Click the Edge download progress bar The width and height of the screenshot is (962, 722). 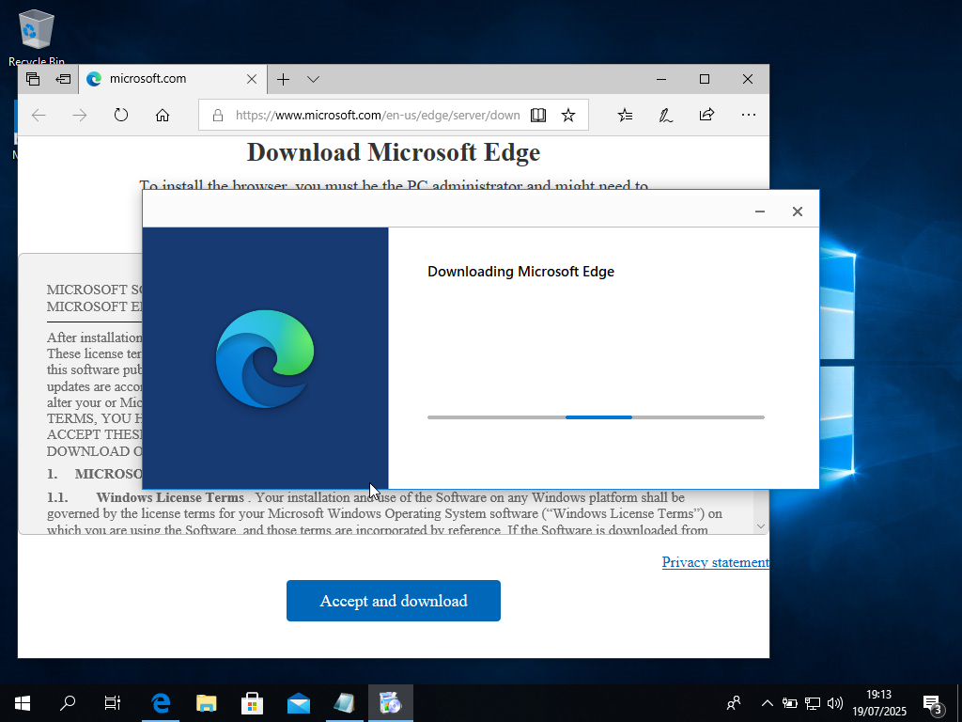tap(597, 416)
